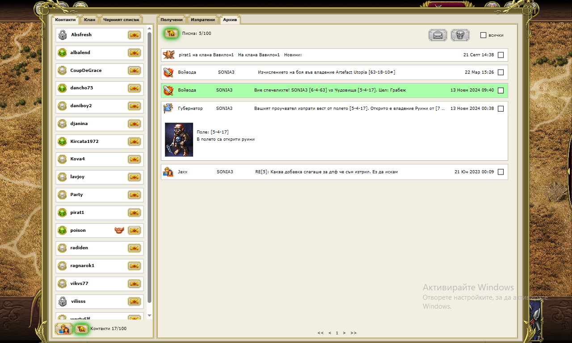
Task: Click the chest icon beside Контакти 17/100
Action: tap(81, 329)
